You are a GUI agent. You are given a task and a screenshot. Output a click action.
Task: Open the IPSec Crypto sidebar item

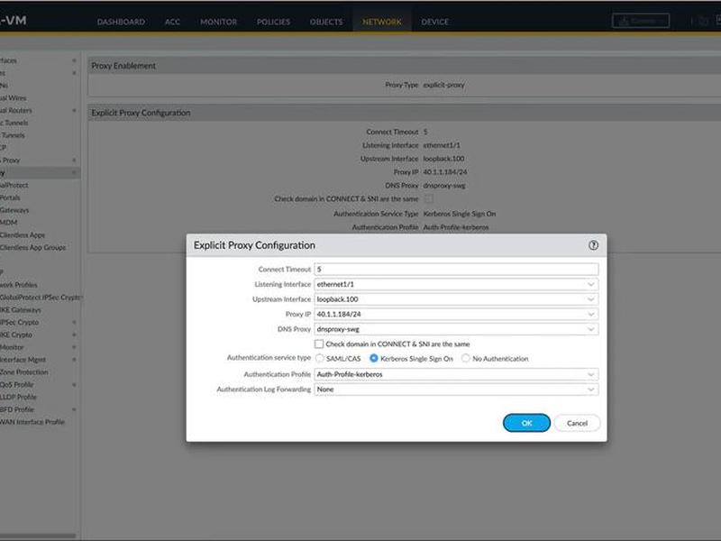[19, 322]
